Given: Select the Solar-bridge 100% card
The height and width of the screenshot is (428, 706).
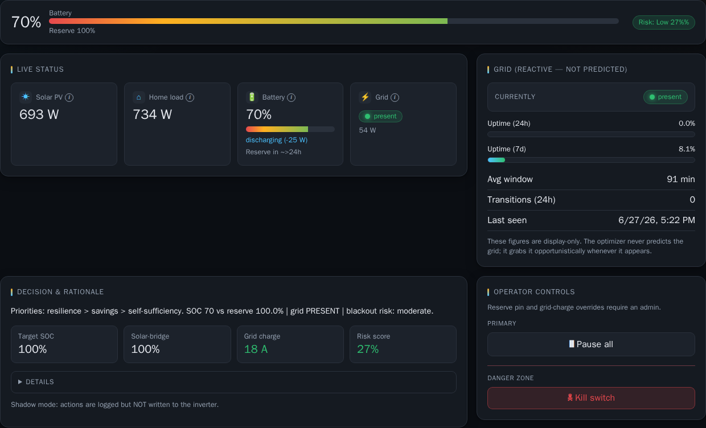Looking at the screenshot, I should pyautogui.click(x=177, y=344).
